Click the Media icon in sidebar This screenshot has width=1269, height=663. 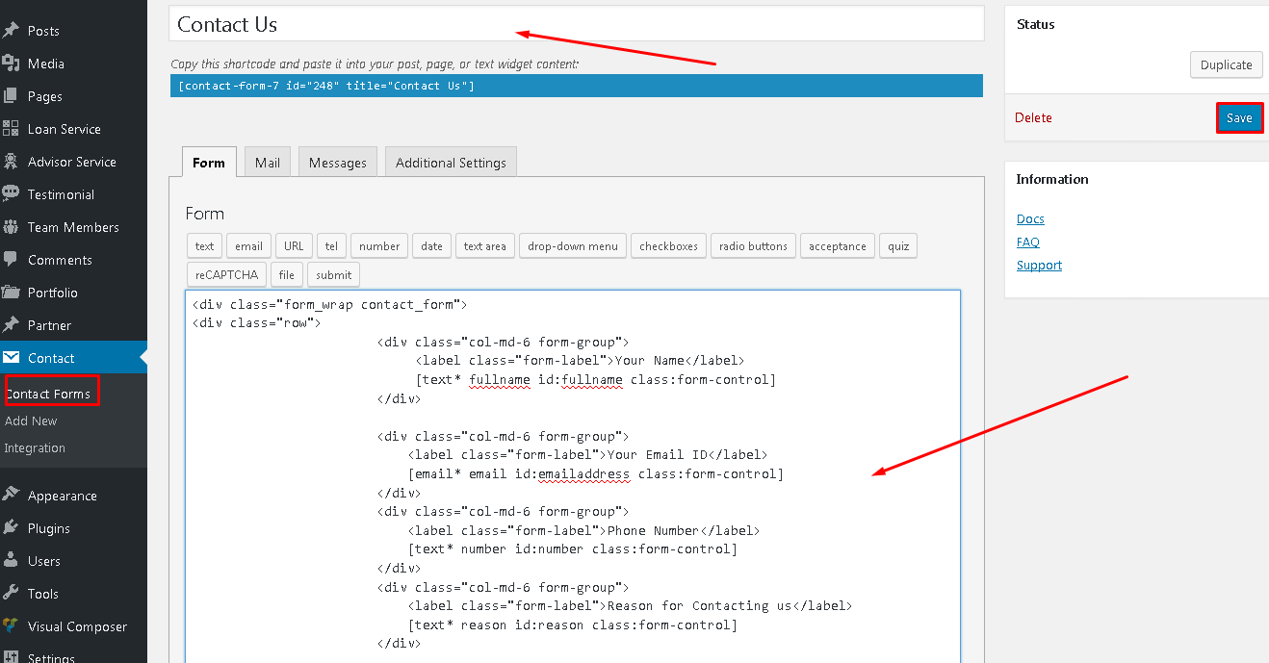11,64
